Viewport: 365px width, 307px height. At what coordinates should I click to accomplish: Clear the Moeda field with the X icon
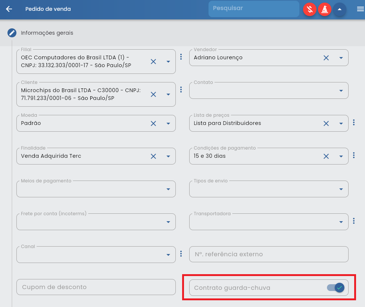[x=153, y=123]
